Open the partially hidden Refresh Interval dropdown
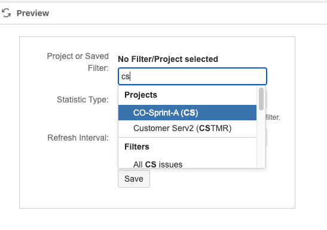The width and height of the screenshot is (327, 230). pyautogui.click(x=266, y=138)
